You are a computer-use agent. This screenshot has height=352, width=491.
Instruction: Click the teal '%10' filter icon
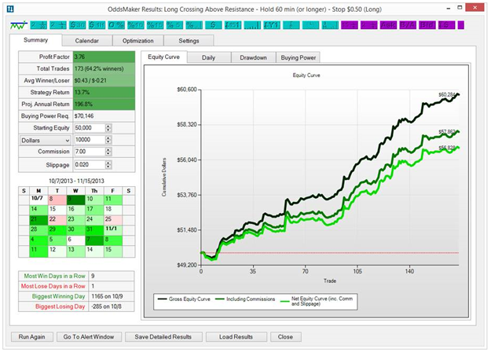[136, 25]
